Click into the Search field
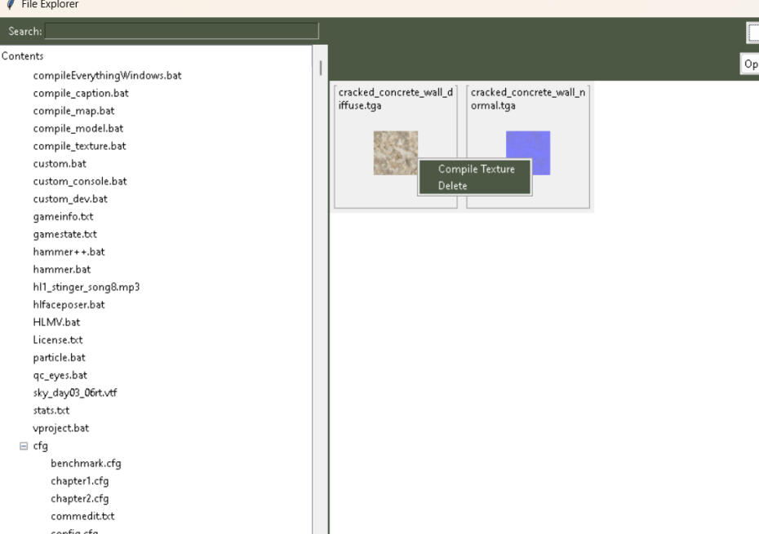Viewport: 759px width, 534px height. [181, 31]
